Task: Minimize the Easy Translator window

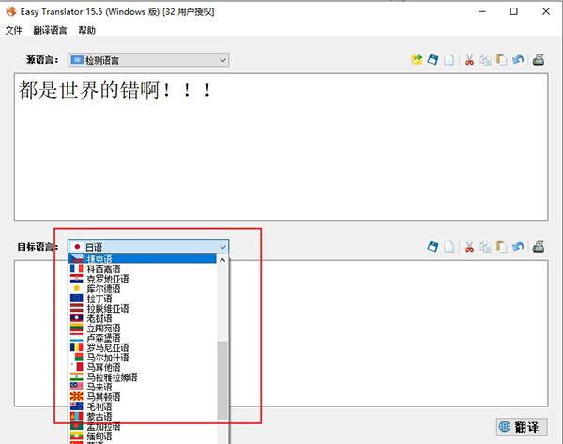Action: [482, 11]
